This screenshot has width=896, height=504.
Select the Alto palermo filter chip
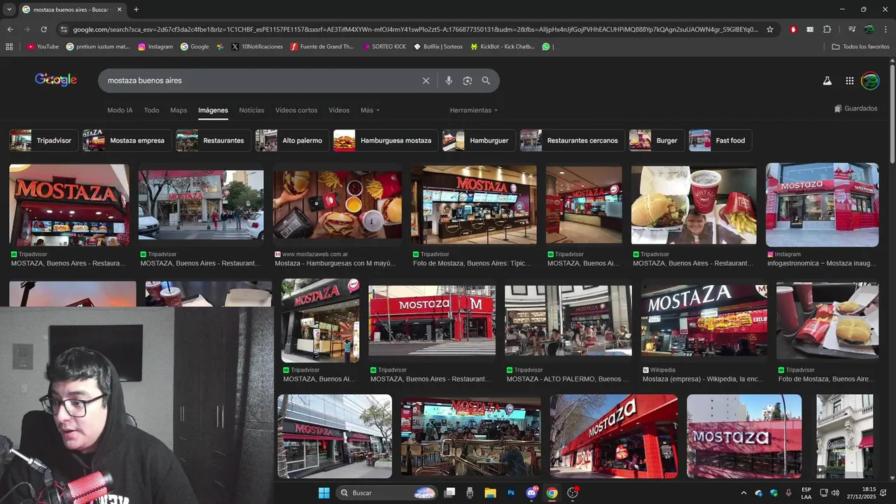[291, 141]
